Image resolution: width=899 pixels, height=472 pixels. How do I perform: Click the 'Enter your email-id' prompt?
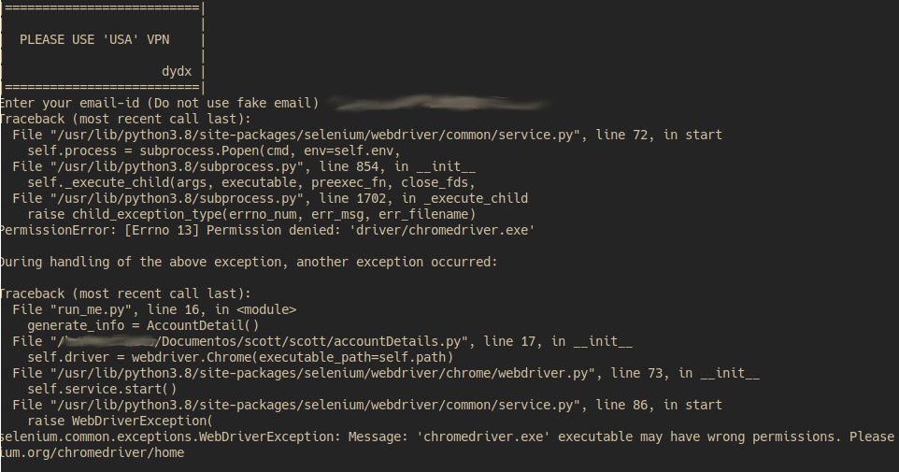[161, 102]
